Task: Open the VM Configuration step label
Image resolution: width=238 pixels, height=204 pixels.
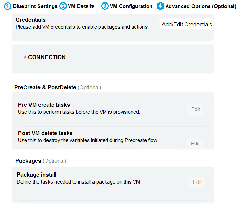Action: tap(131, 6)
